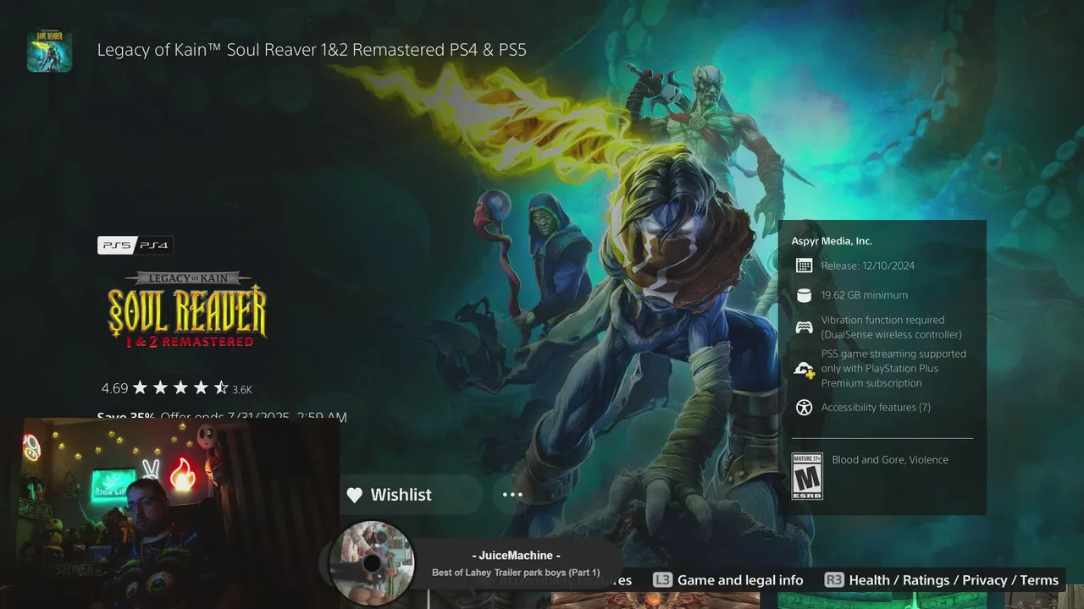Click the heart icon on Wishlist
1084x609 pixels.
click(x=355, y=495)
